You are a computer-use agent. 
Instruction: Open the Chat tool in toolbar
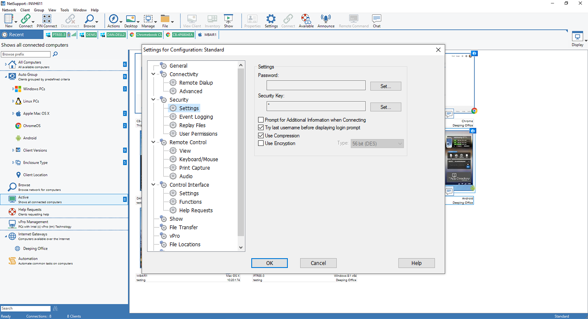tap(376, 19)
